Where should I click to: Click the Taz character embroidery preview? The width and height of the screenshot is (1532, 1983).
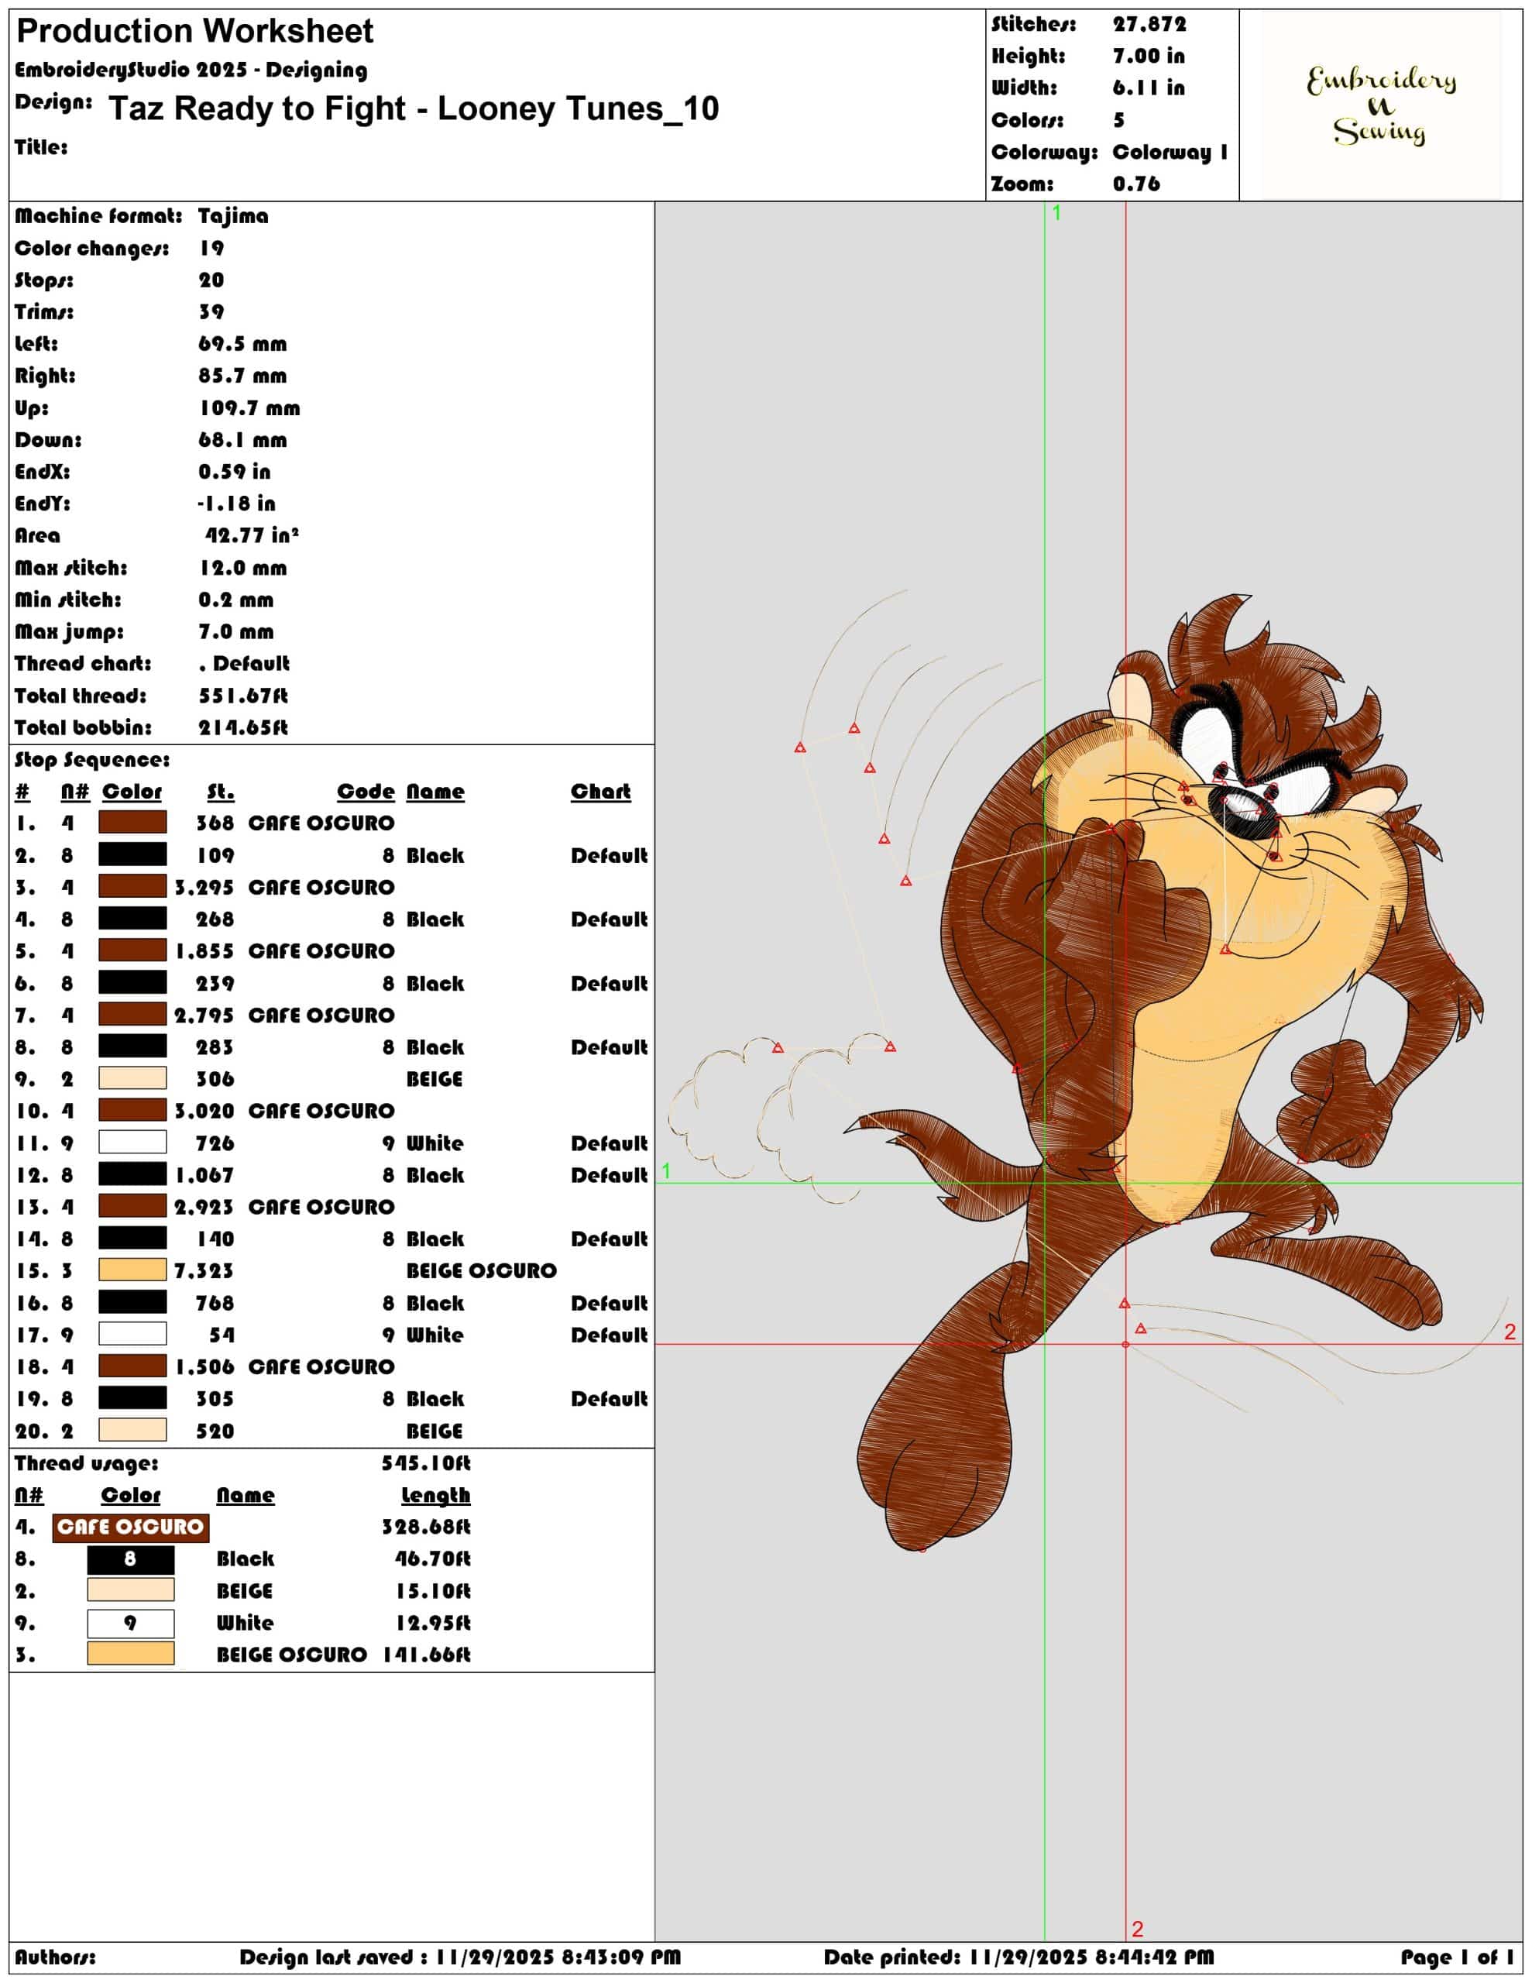click(1163, 1071)
